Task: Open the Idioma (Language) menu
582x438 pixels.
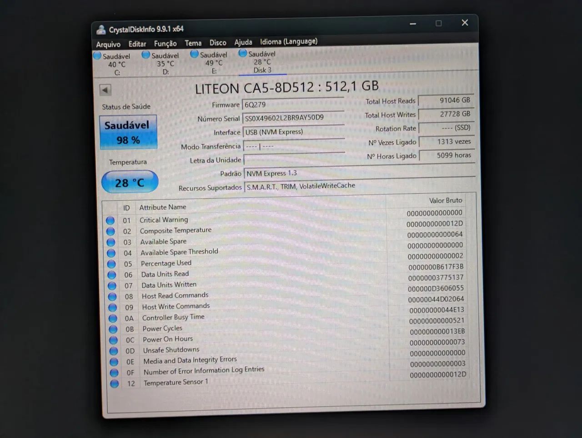Action: 289,41
